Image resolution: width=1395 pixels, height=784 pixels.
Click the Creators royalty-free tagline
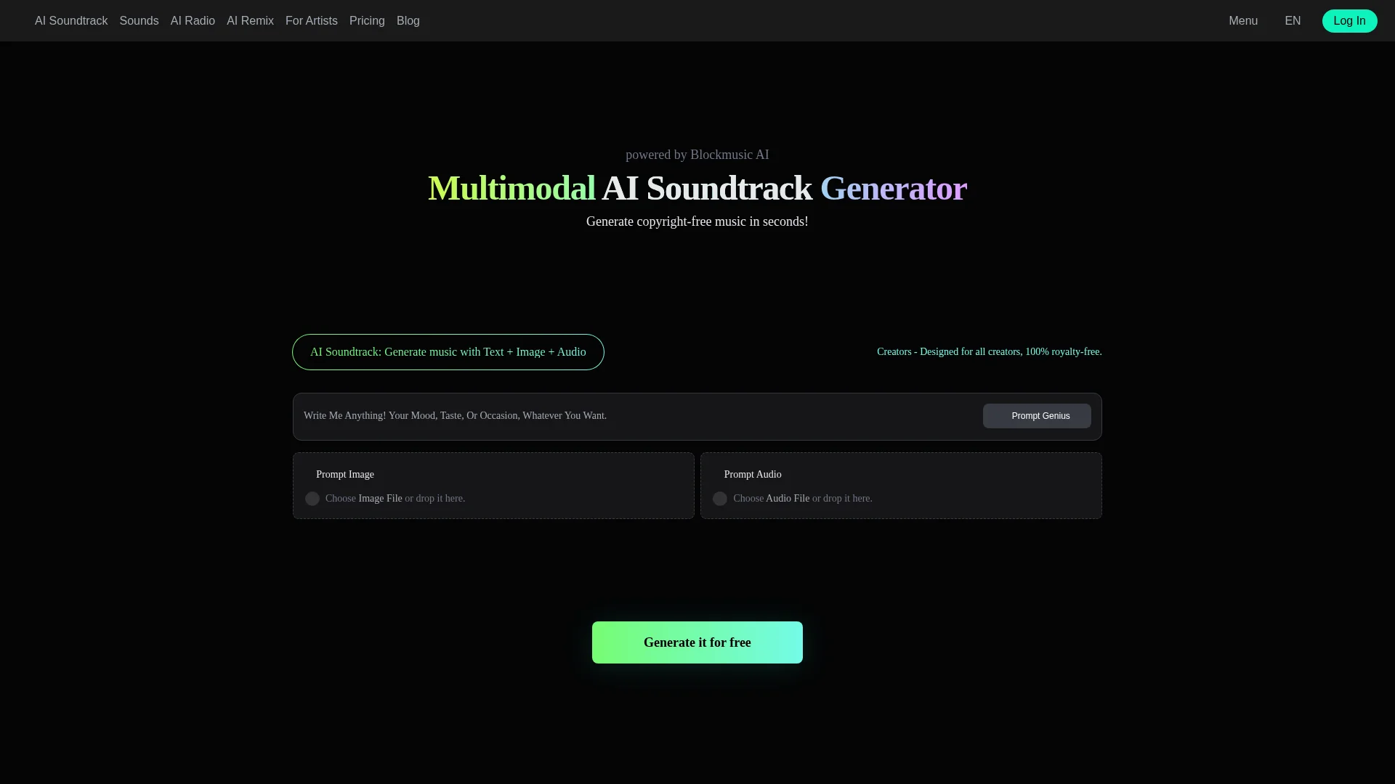989,352
